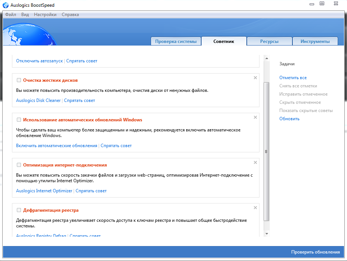Click the Использование автоматических обновлений Windows heading
This screenshot has width=347, height=261.
click(x=83, y=120)
